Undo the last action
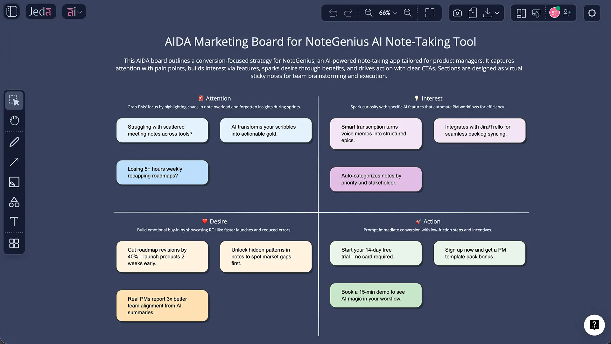This screenshot has width=611, height=344. tap(333, 13)
